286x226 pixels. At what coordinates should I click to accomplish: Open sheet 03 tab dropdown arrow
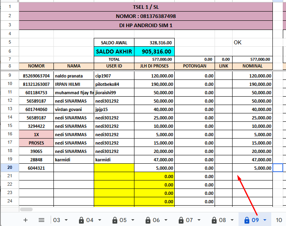66,220
